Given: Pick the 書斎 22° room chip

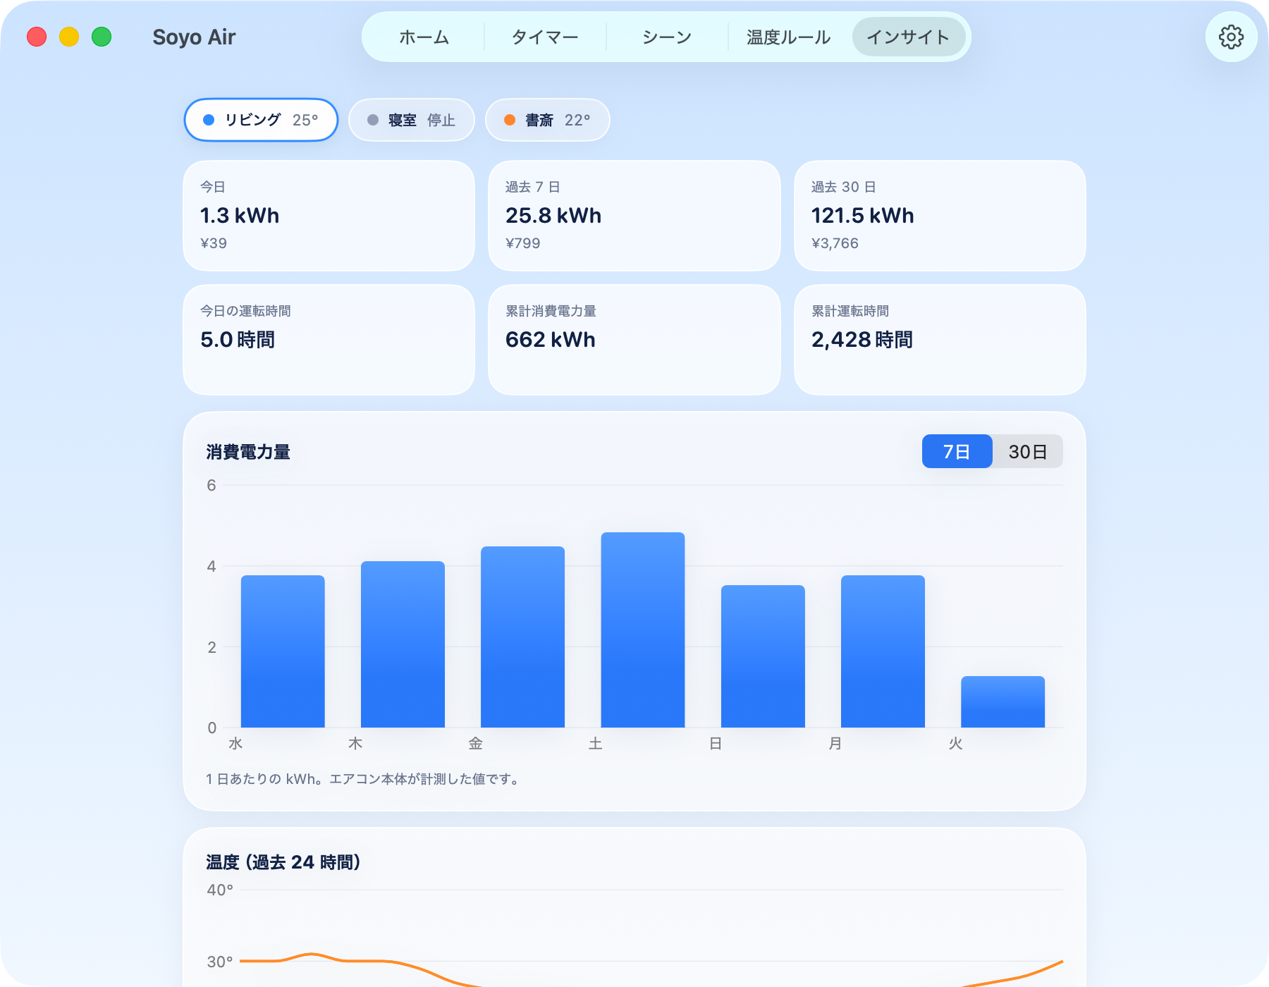Looking at the screenshot, I should (548, 120).
